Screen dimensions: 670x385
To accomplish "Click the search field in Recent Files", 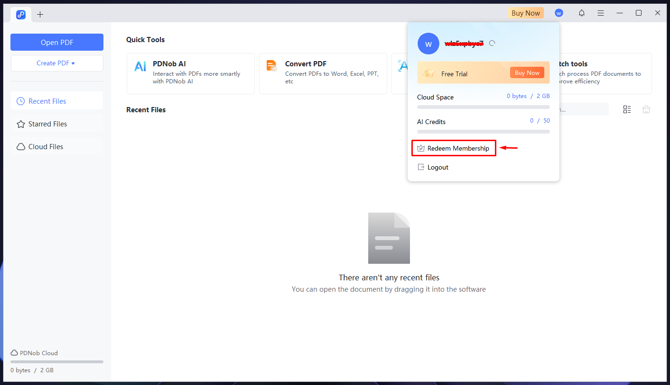I will (584, 109).
